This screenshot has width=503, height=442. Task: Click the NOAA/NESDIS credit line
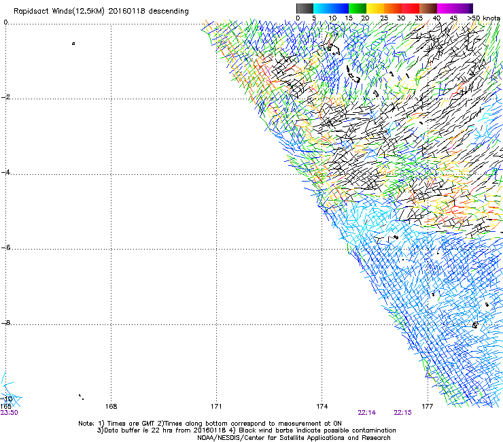[x=294, y=438]
